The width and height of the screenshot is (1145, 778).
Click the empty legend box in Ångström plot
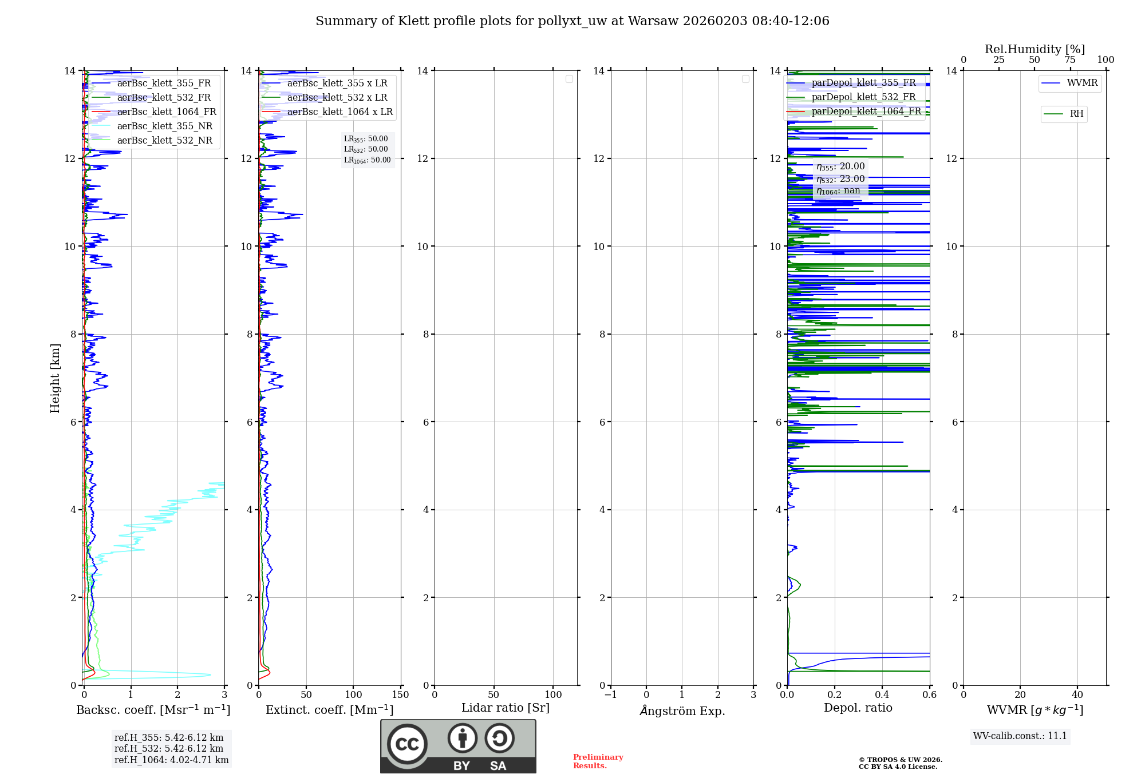click(x=745, y=79)
